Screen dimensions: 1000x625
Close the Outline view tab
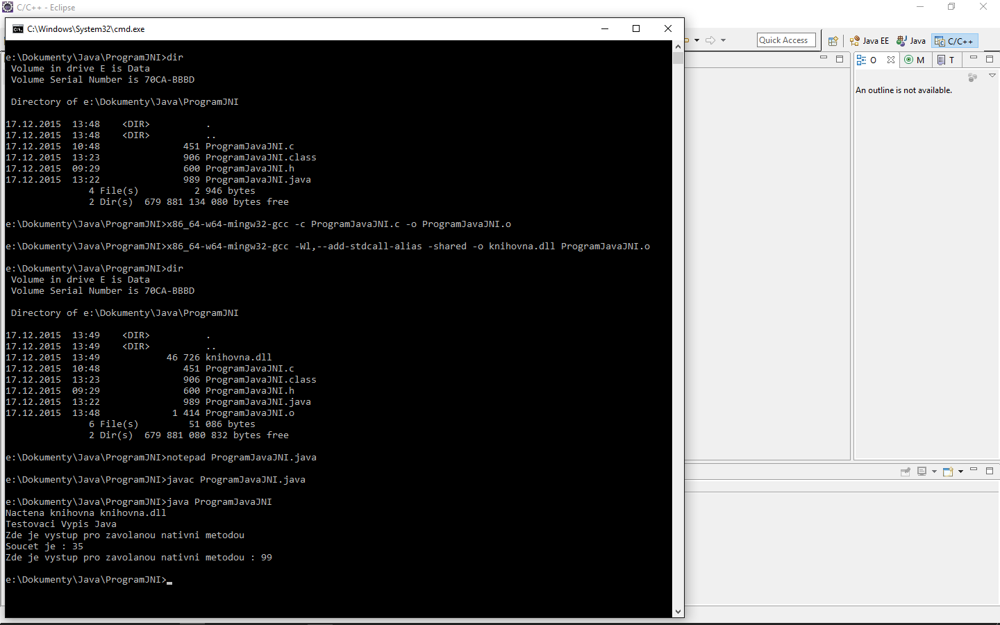point(891,59)
